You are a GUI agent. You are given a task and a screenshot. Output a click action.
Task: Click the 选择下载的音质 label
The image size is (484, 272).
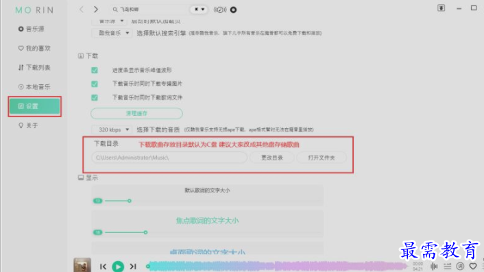coord(158,129)
